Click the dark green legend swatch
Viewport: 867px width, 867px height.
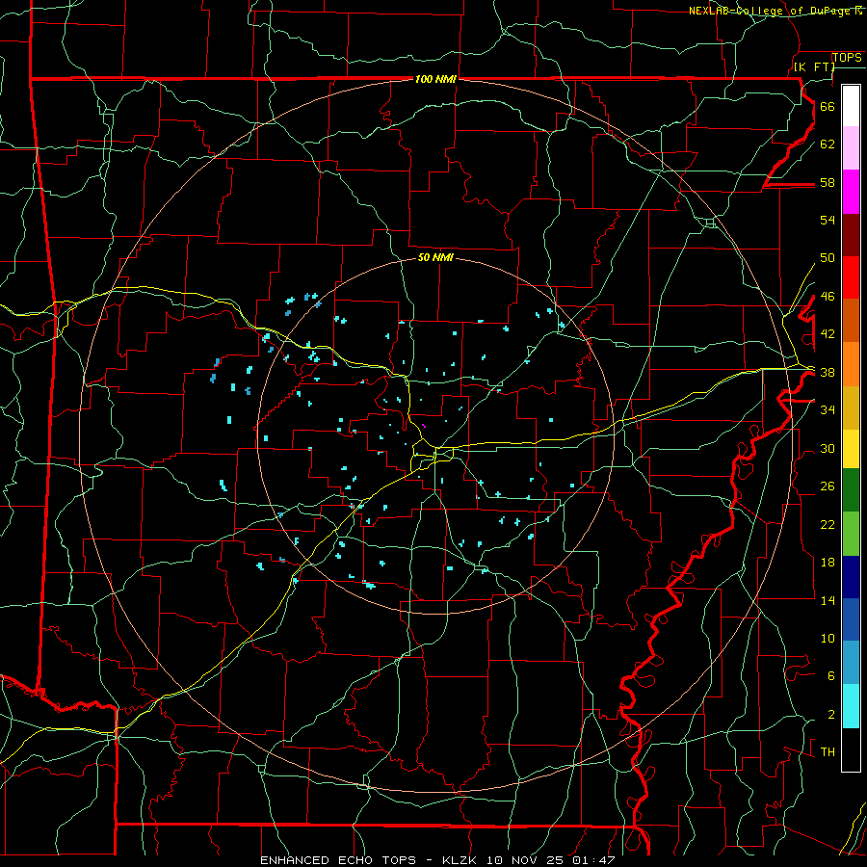tap(851, 490)
